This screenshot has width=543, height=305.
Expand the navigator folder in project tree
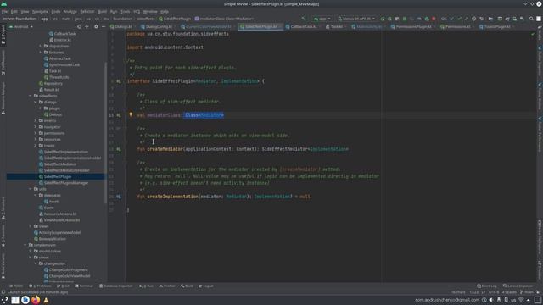click(36, 127)
